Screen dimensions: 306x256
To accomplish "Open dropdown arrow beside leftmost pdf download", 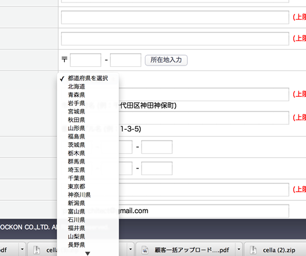I will point(22,249).
